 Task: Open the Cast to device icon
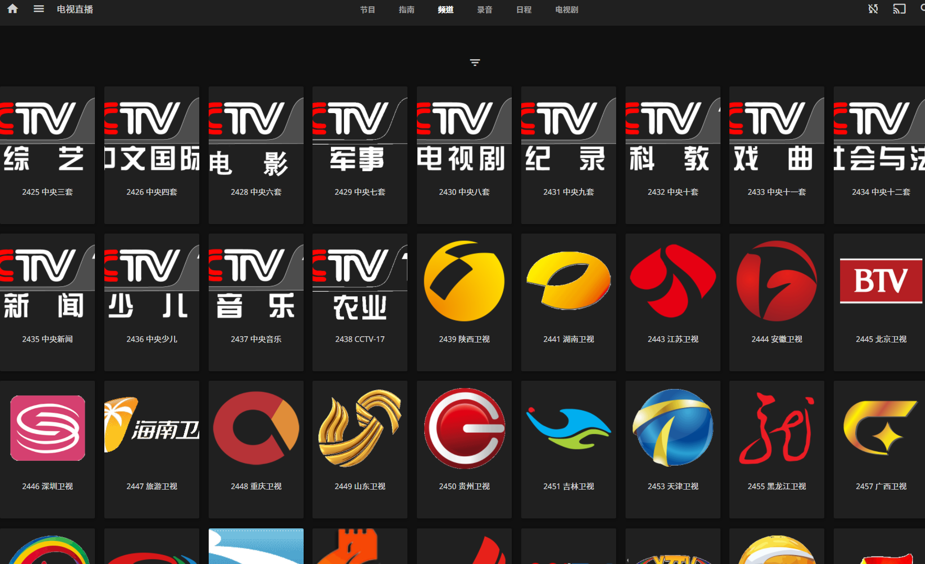(x=899, y=9)
